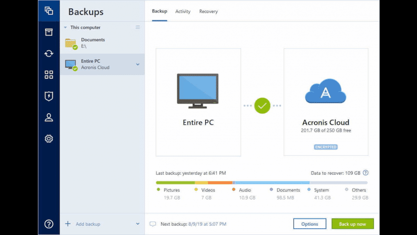
Task: Click the green Pictures segment of usage bar
Action: (175, 183)
